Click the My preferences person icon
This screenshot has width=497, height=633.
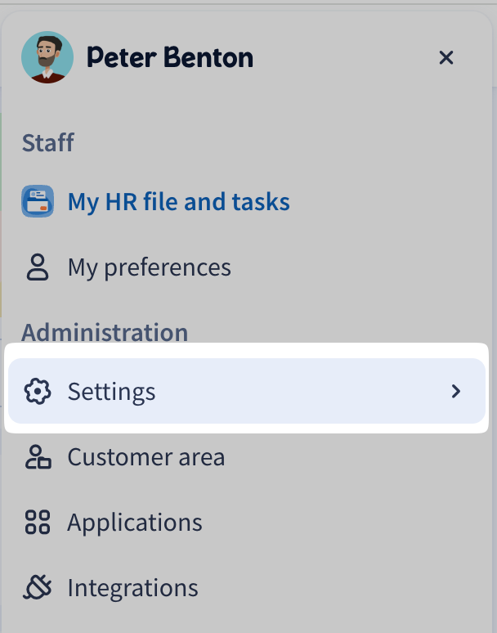click(x=38, y=267)
